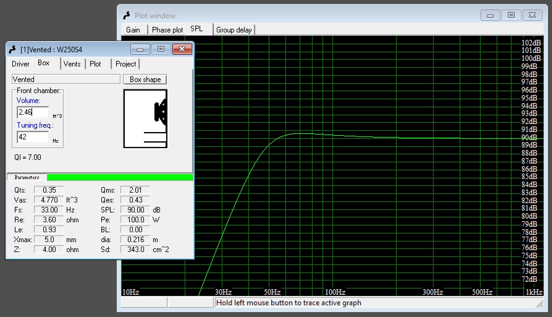Click the 300Hz axis label
552x317 pixels.
click(433, 292)
